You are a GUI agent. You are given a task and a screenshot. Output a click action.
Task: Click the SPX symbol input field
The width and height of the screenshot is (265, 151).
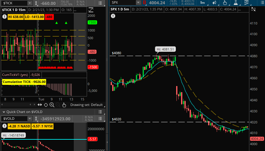pos(123,2)
